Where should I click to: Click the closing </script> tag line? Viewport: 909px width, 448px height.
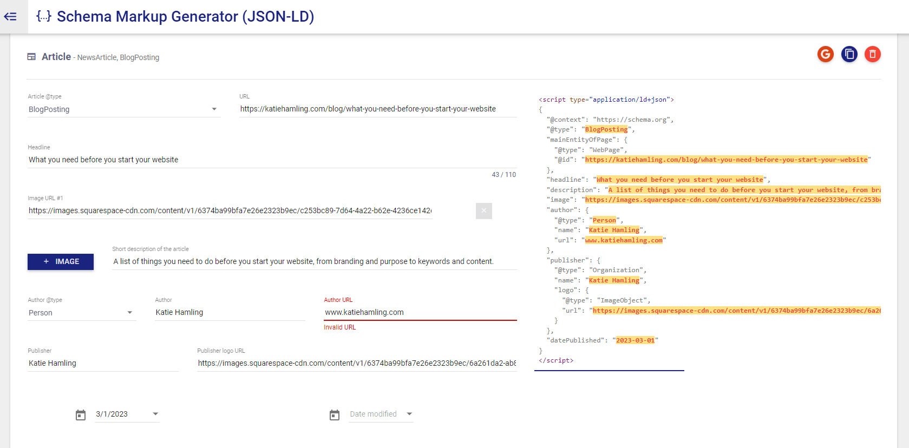click(555, 360)
